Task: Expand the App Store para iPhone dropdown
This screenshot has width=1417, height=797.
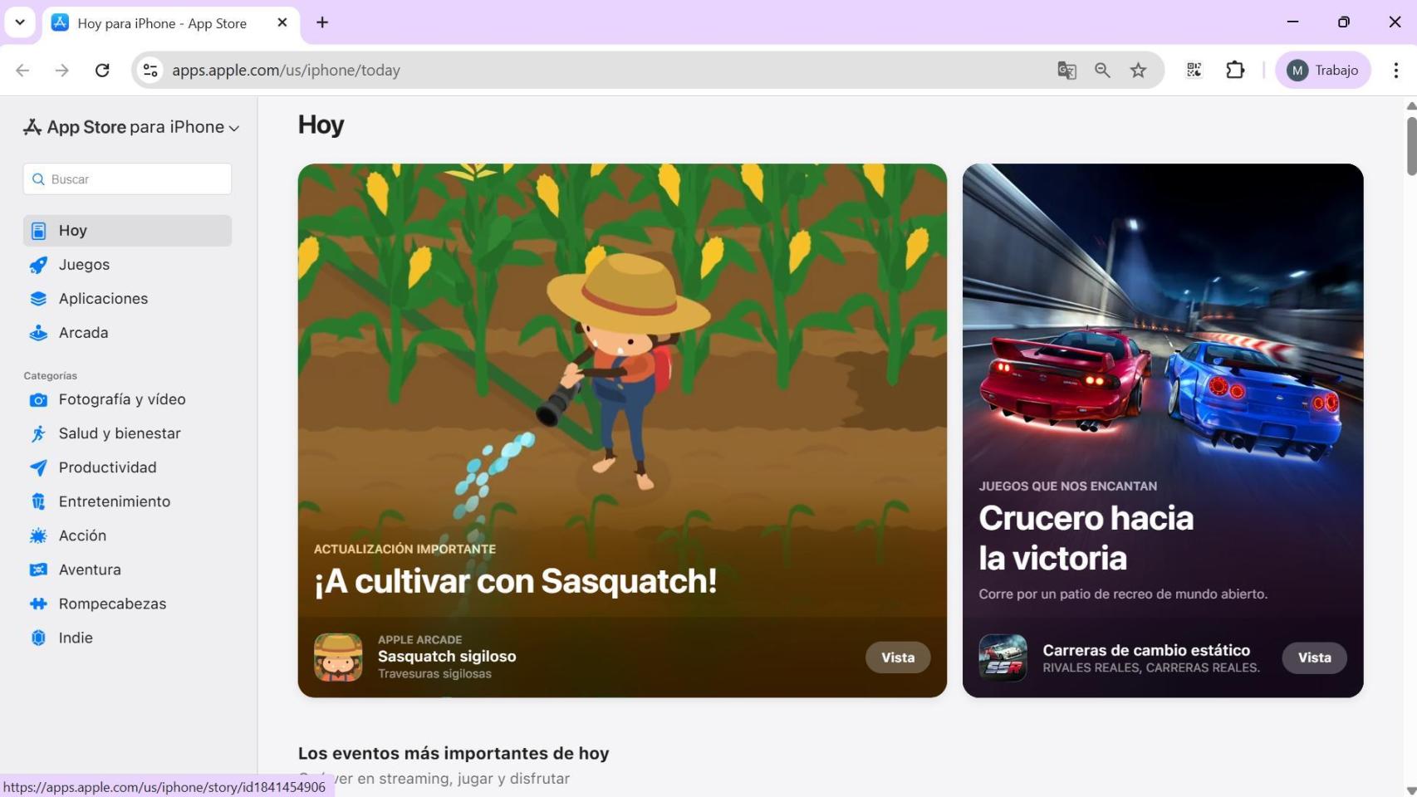Action: pyautogui.click(x=235, y=127)
